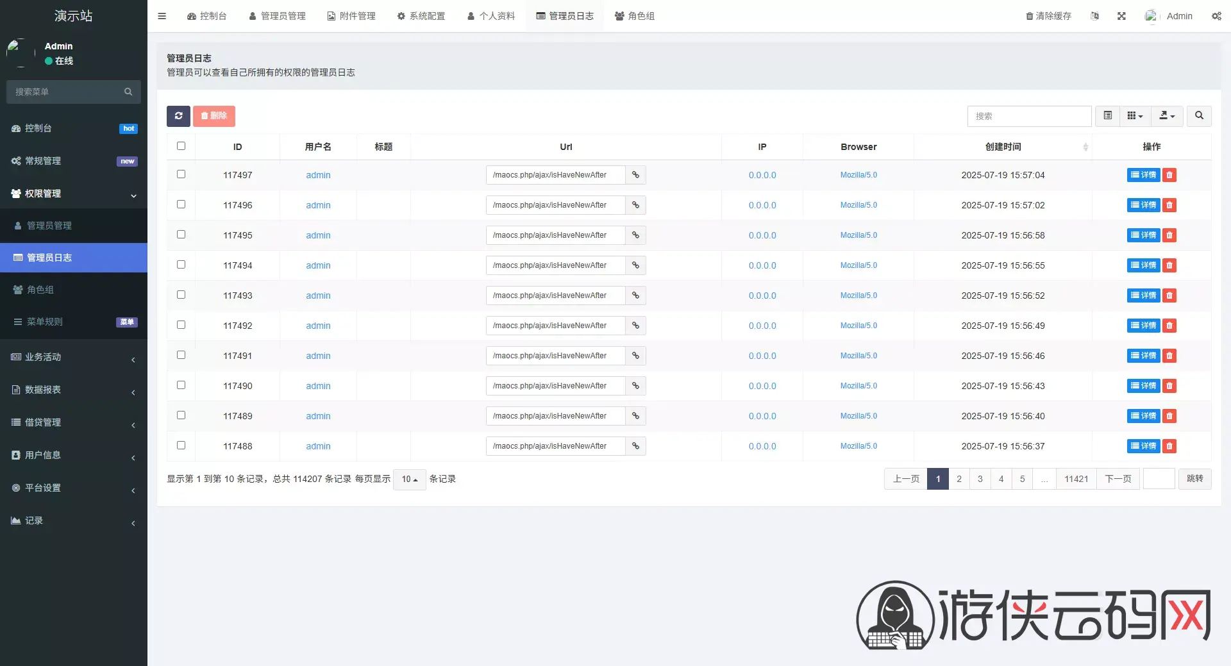Go to page 3 in pagination

pos(980,479)
